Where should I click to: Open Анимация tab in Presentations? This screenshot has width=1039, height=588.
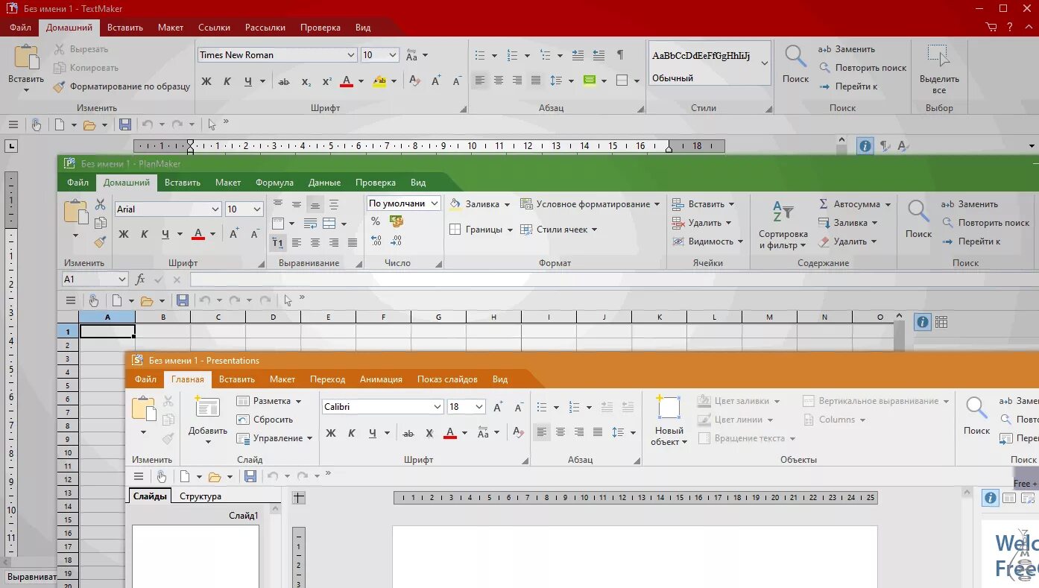point(381,379)
